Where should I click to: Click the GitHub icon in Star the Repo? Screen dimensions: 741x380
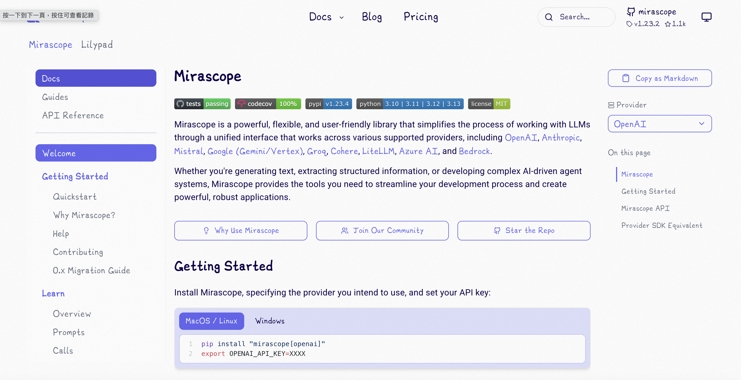click(x=497, y=231)
